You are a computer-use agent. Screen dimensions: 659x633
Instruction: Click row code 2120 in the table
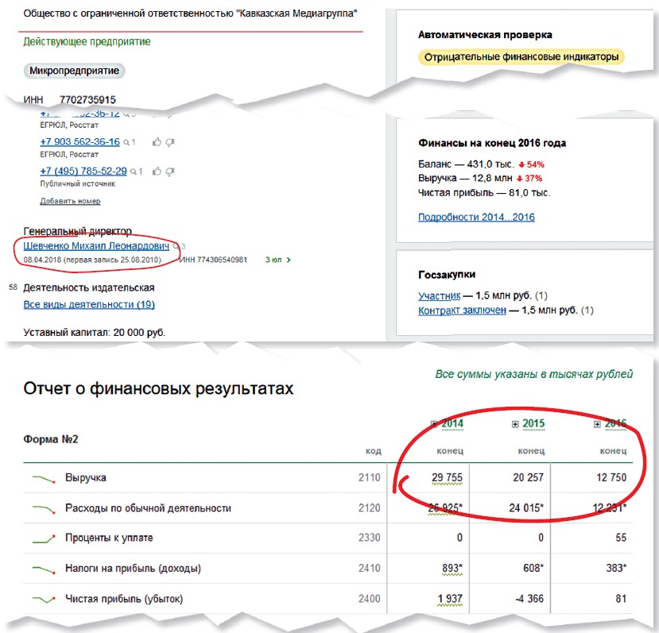tap(370, 508)
